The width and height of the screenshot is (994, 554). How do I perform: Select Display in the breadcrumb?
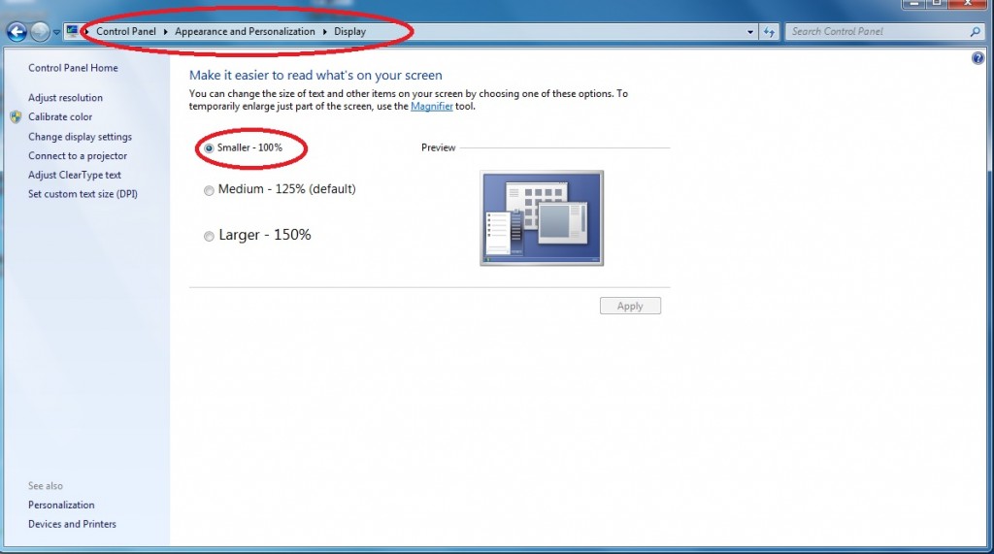point(349,32)
